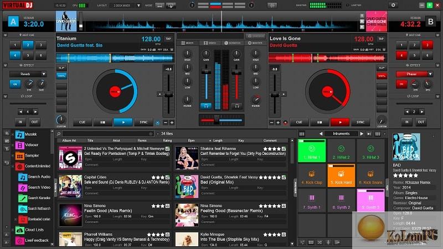Click the sampler shuffle icon in bottom toolbar
Screen dimensions: 443x249
(320, 242)
